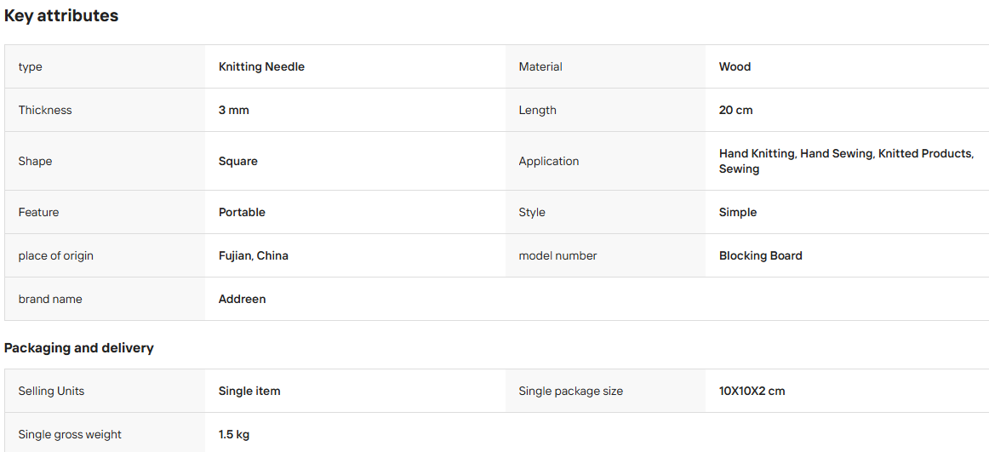989x452 pixels.
Task: Click the Fujian, China origin value
Action: coord(254,255)
